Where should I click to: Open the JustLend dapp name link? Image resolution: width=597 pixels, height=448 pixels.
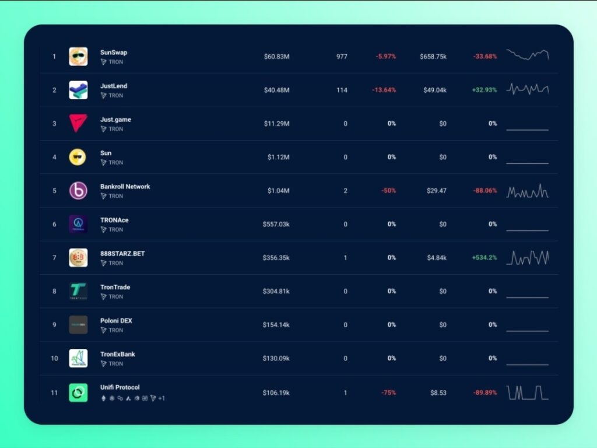114,86
